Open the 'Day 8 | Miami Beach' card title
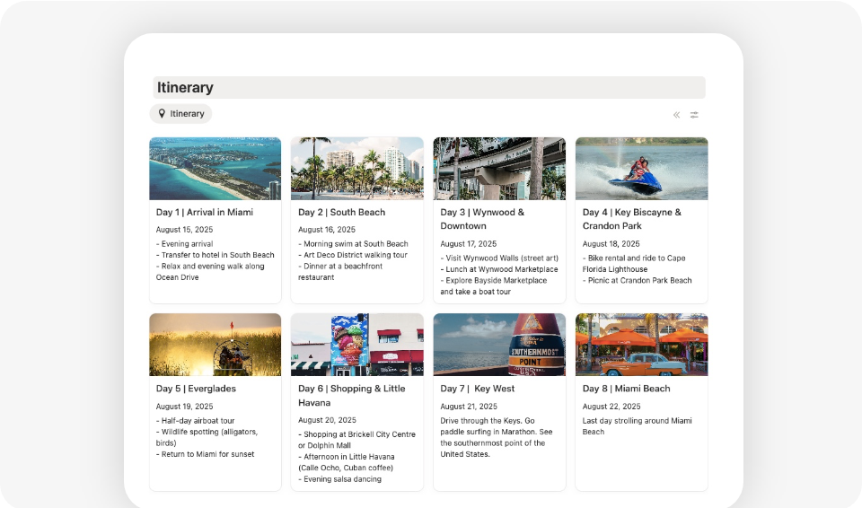This screenshot has width=862, height=508. pos(626,389)
